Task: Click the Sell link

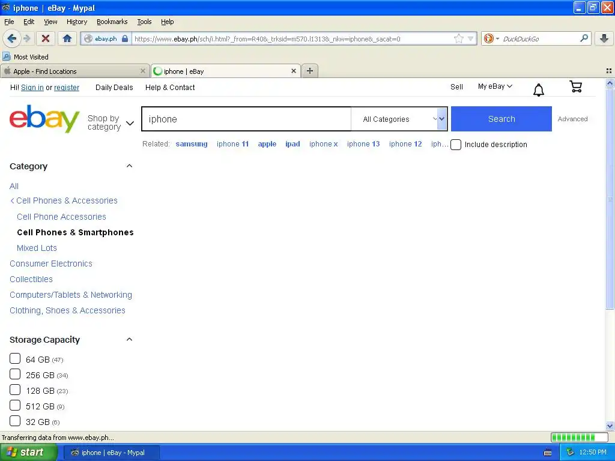Action: (x=456, y=86)
